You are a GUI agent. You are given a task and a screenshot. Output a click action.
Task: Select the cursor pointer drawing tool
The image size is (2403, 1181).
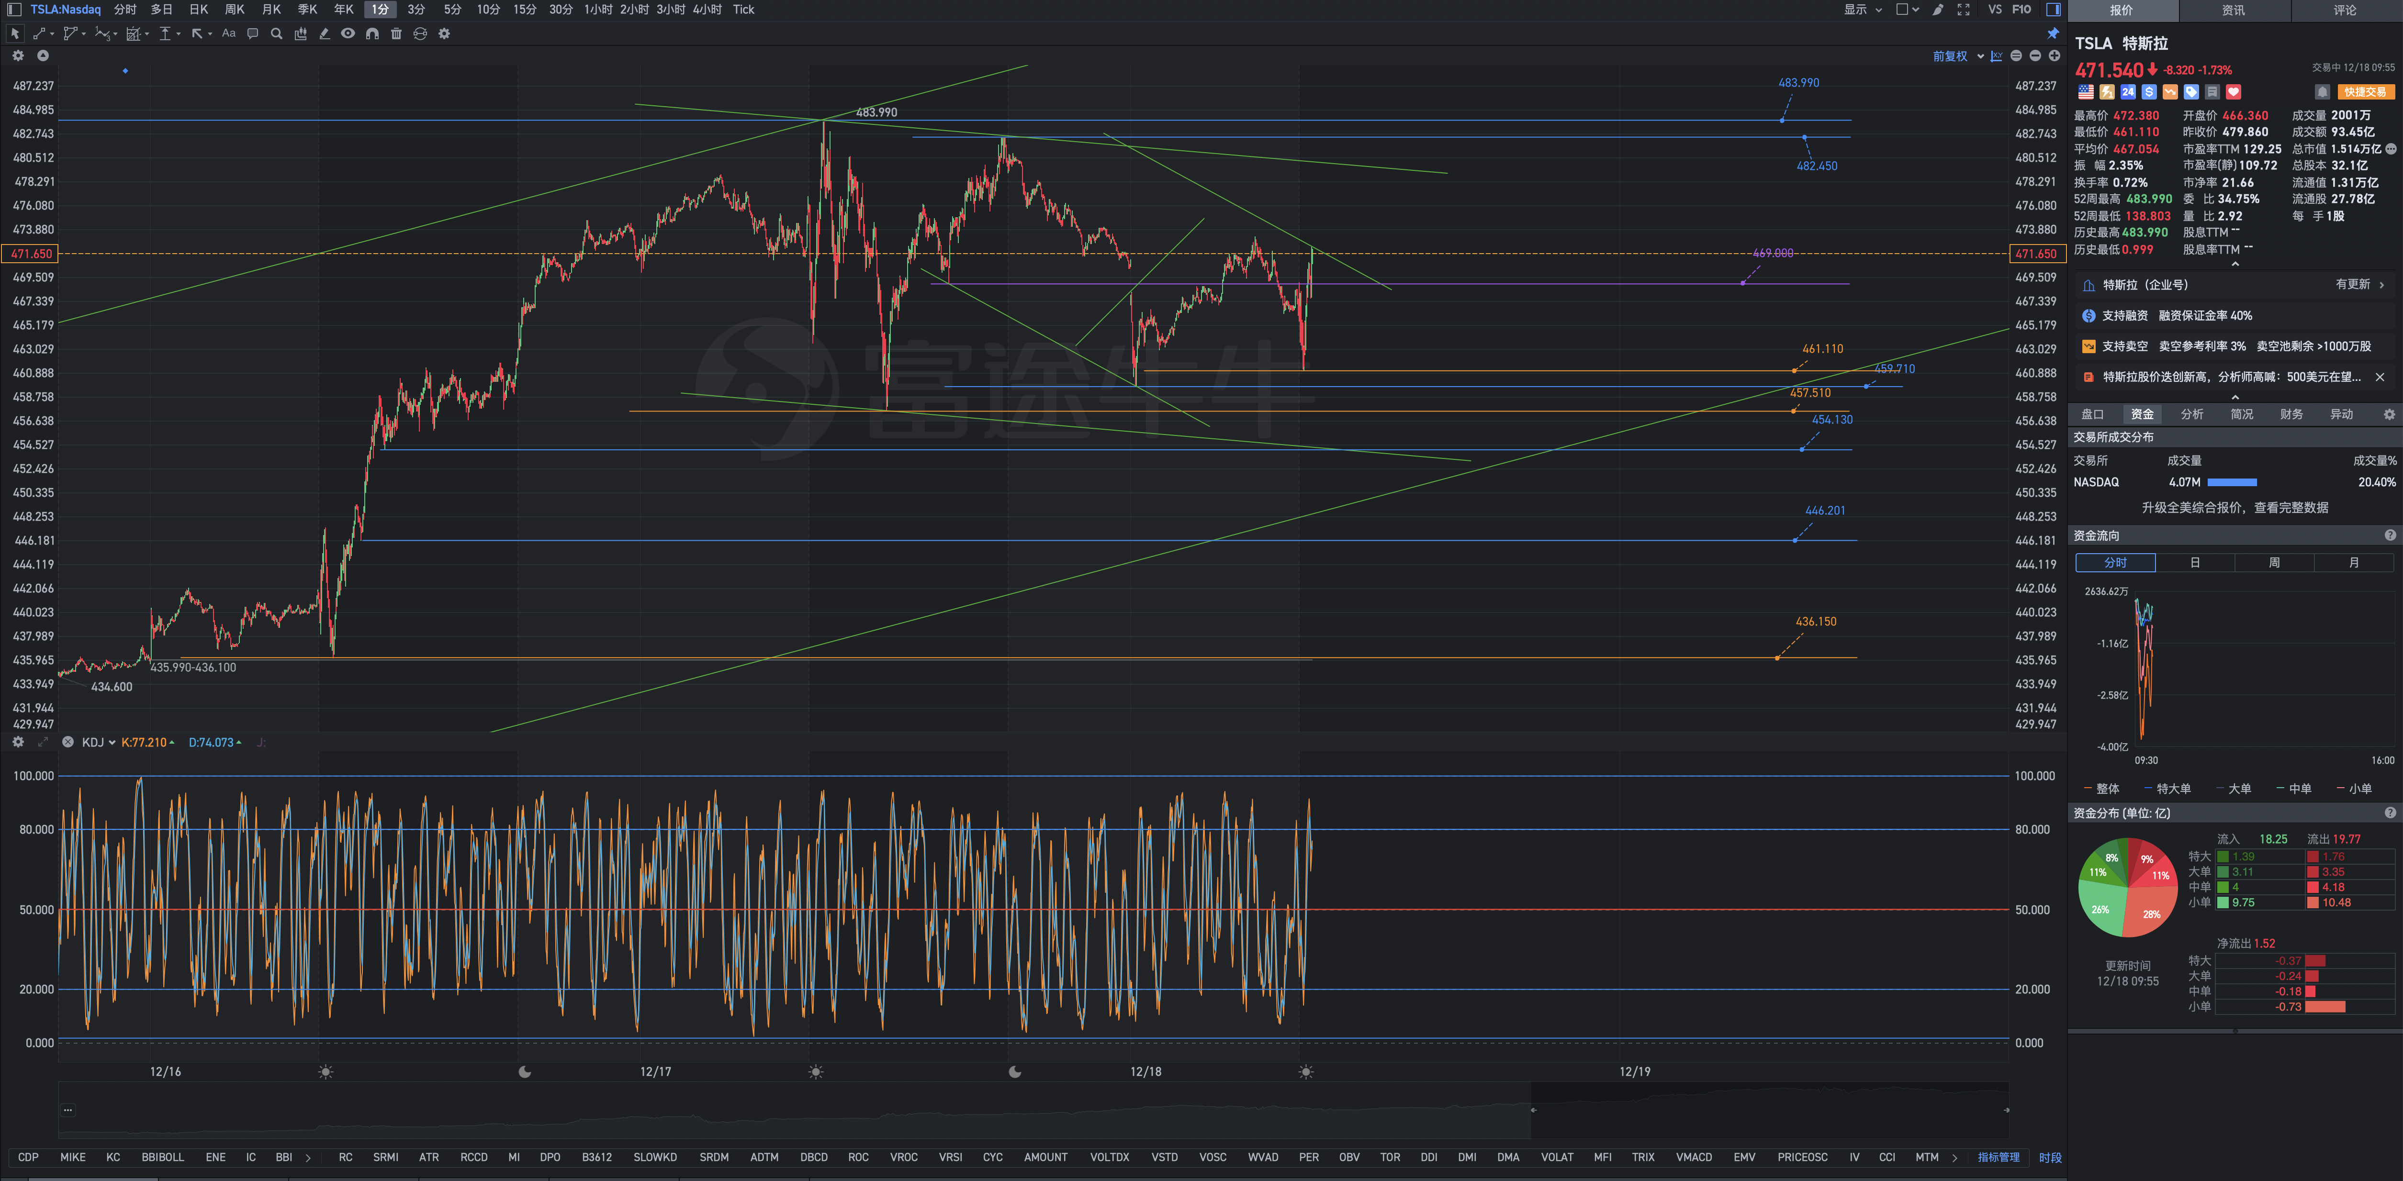pos(15,33)
